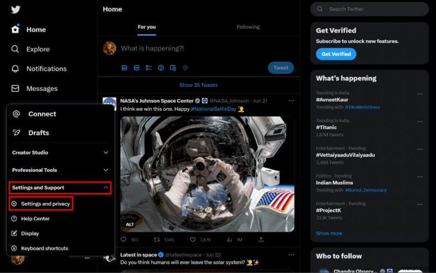
Task: Click Show more under trends
Action: tap(329, 233)
